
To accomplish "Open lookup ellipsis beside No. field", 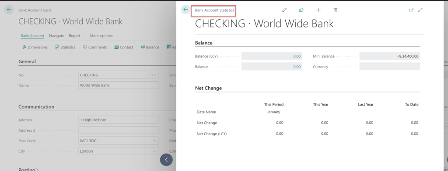I will 154,75.
